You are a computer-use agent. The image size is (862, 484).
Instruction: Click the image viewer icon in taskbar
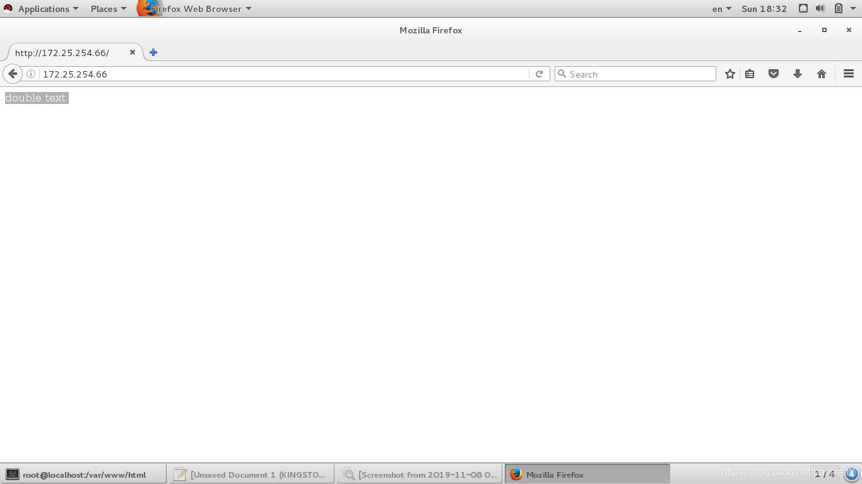point(348,475)
